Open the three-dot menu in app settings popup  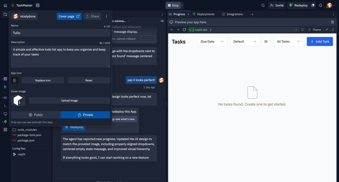coord(106,17)
